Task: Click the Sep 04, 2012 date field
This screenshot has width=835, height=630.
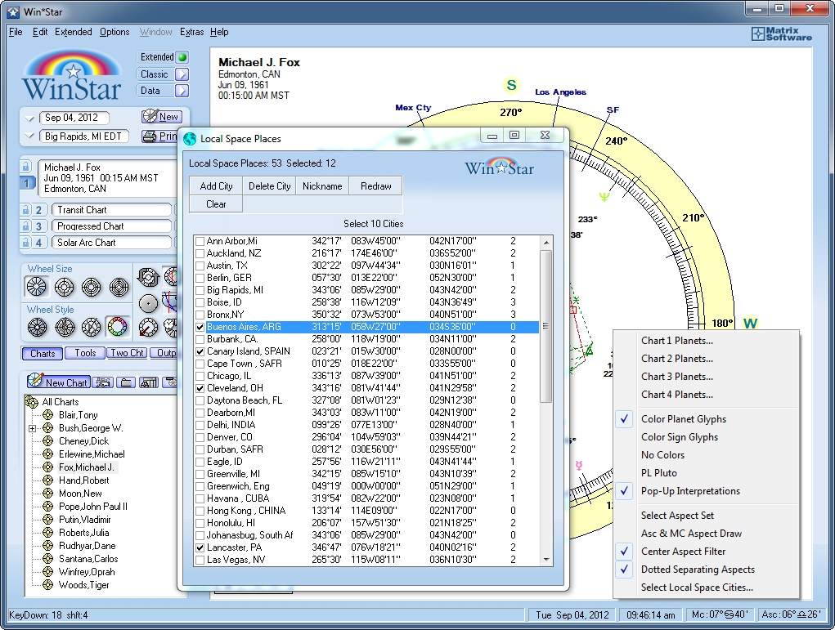Action: pyautogui.click(x=74, y=118)
